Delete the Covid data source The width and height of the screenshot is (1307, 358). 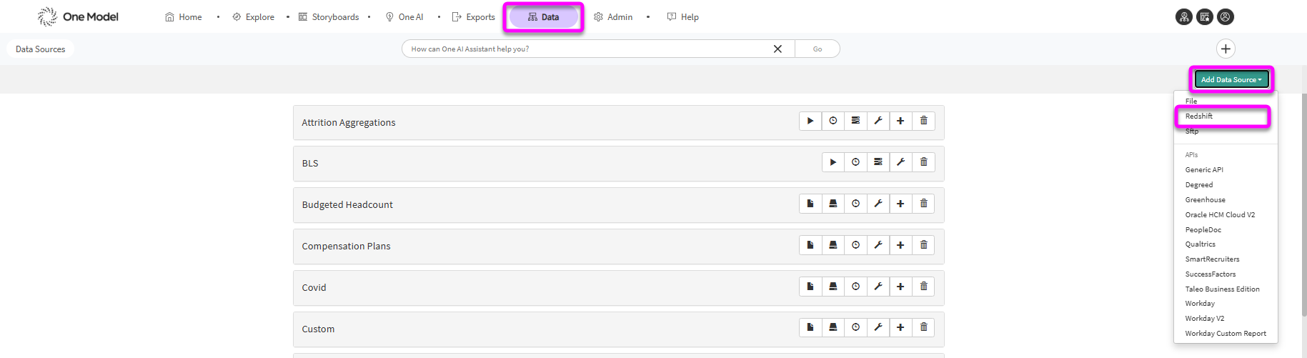point(923,287)
